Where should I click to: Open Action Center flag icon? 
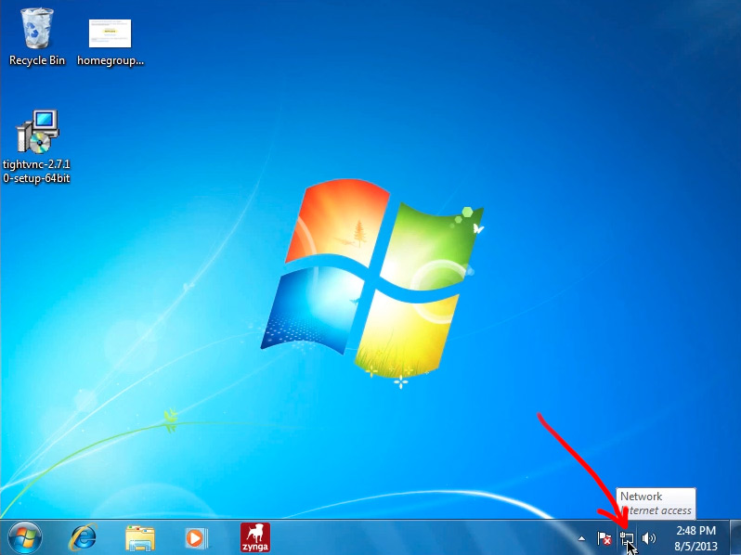click(604, 538)
